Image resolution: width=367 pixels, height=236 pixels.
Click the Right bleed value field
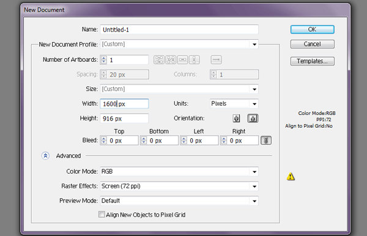(x=243, y=141)
